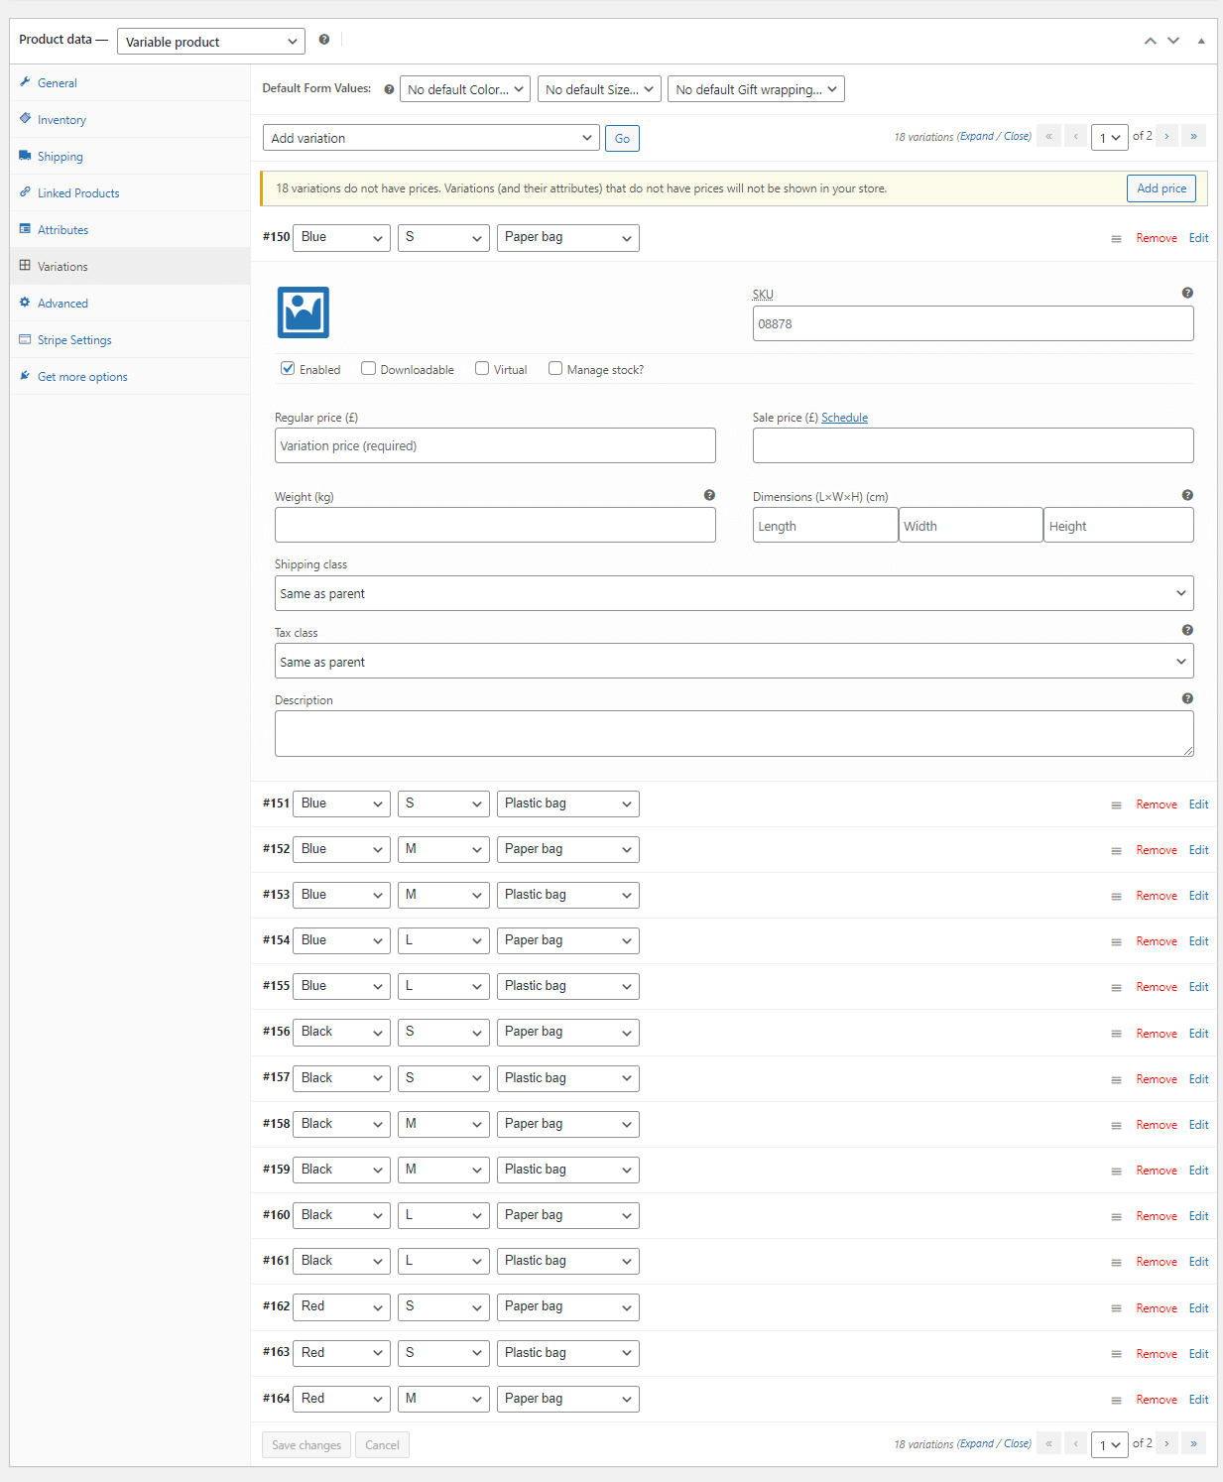
Task: Change the color dropdown of variation #156
Action: (341, 1032)
